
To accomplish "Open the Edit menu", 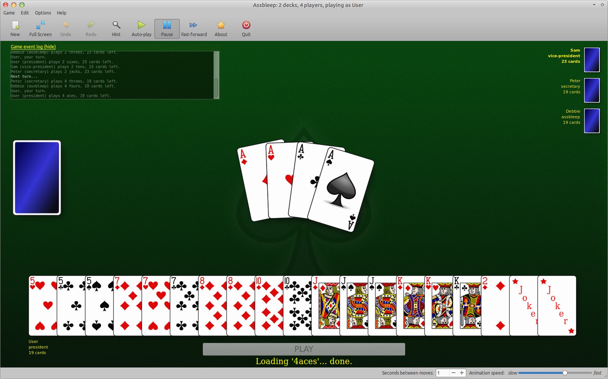I will pos(25,13).
